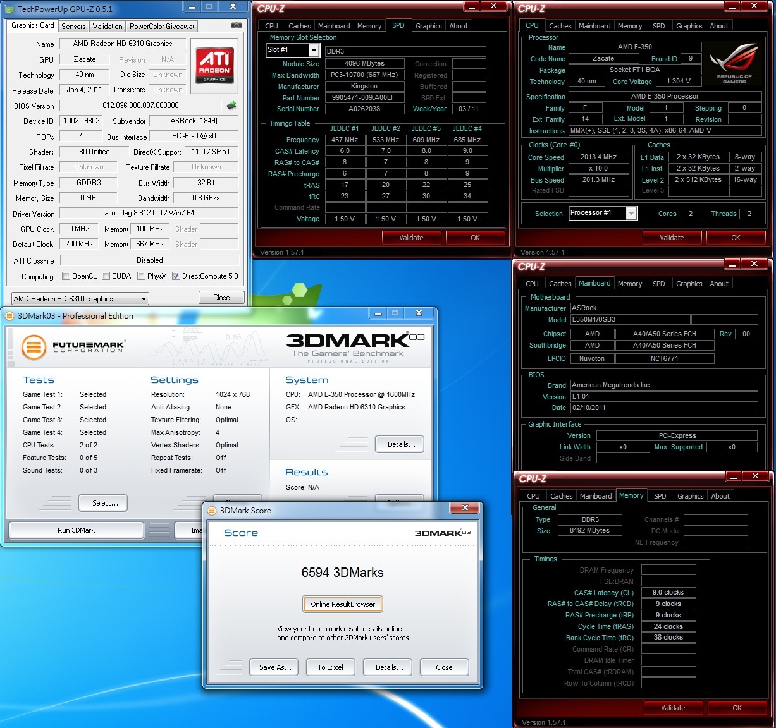Open the AMD Radeon HD 6310 Graphics dropdown in GPU-Z
Viewport: 776px width, 728px height.
[80, 298]
